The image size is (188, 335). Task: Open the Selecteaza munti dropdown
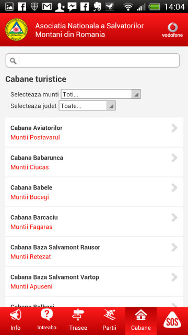point(101,94)
